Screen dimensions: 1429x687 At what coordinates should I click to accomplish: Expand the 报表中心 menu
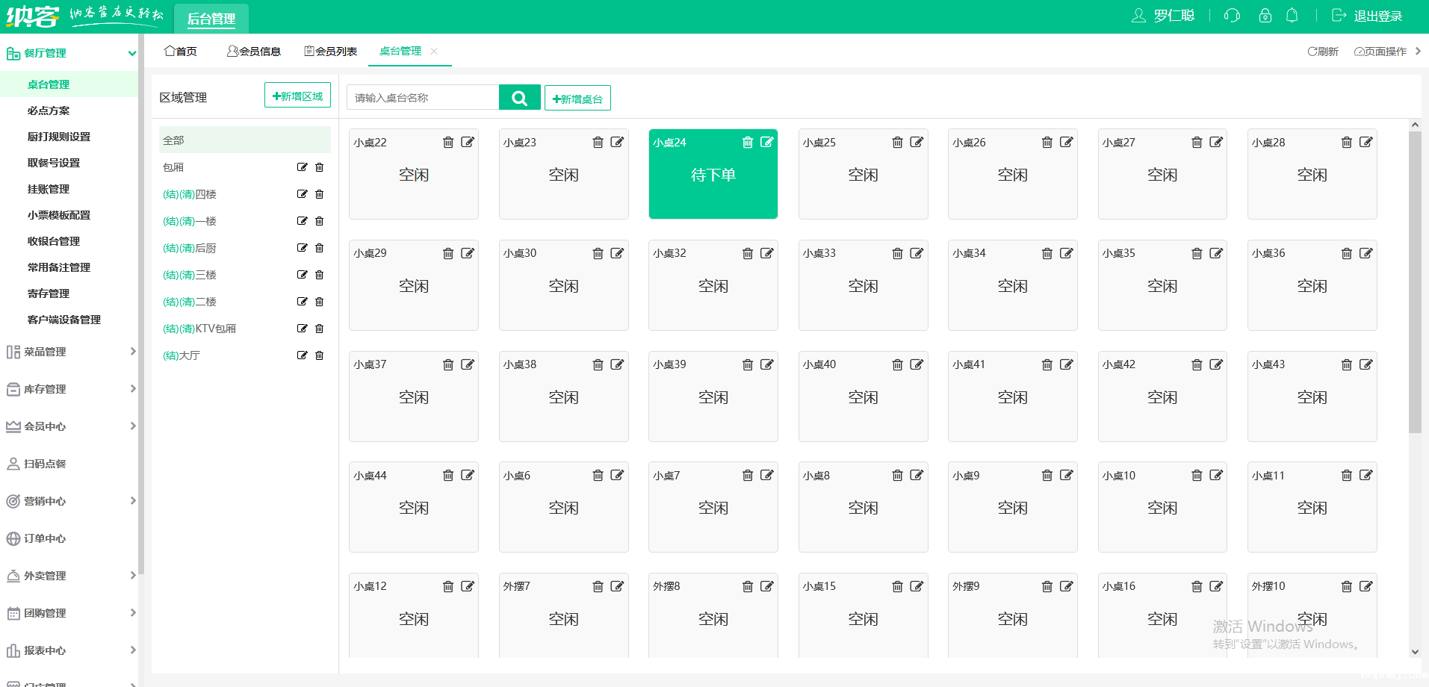pos(133,650)
